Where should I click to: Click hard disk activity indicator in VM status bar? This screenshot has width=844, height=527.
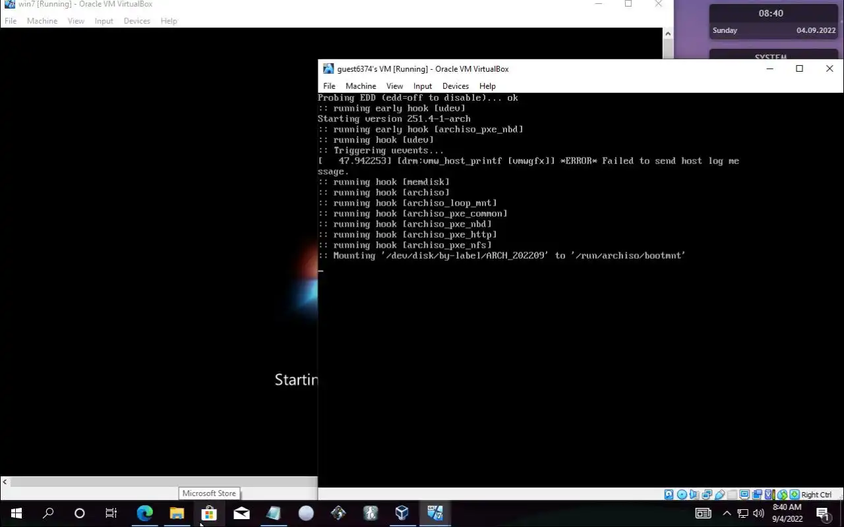coord(669,494)
